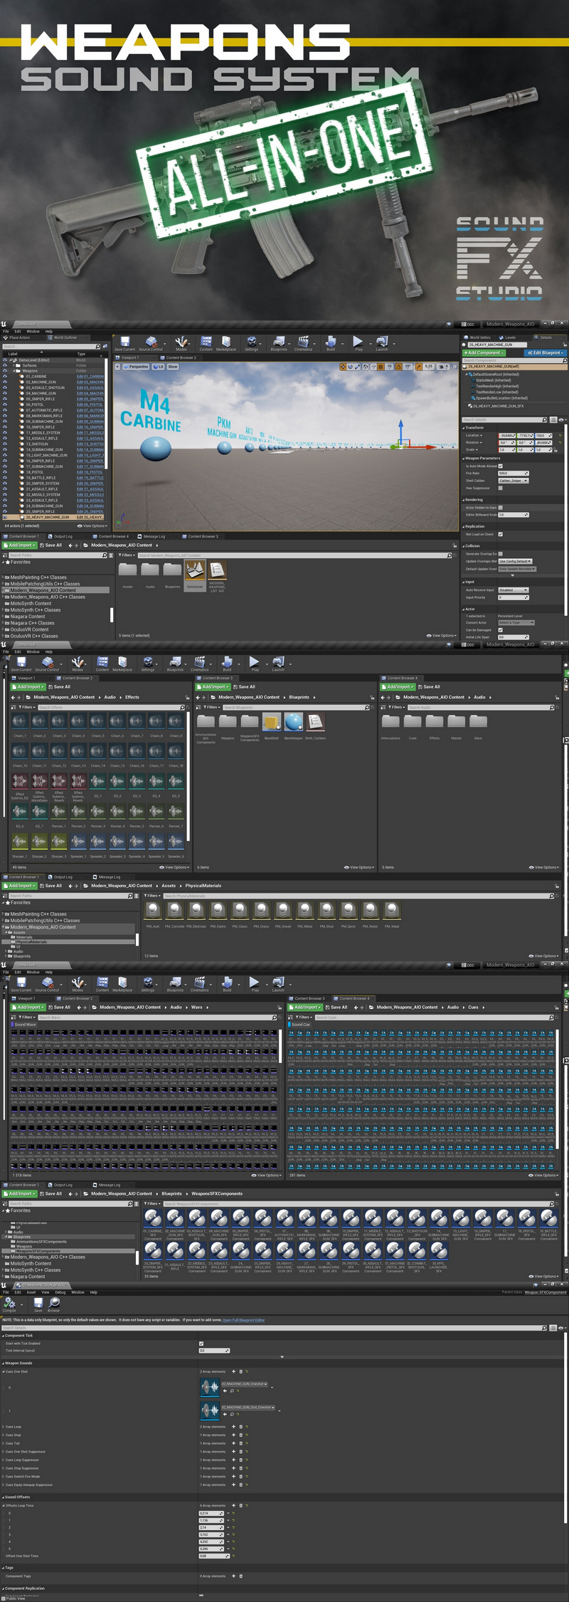The image size is (569, 1602).
Task: Open the Debug menu
Action: click(x=60, y=1292)
